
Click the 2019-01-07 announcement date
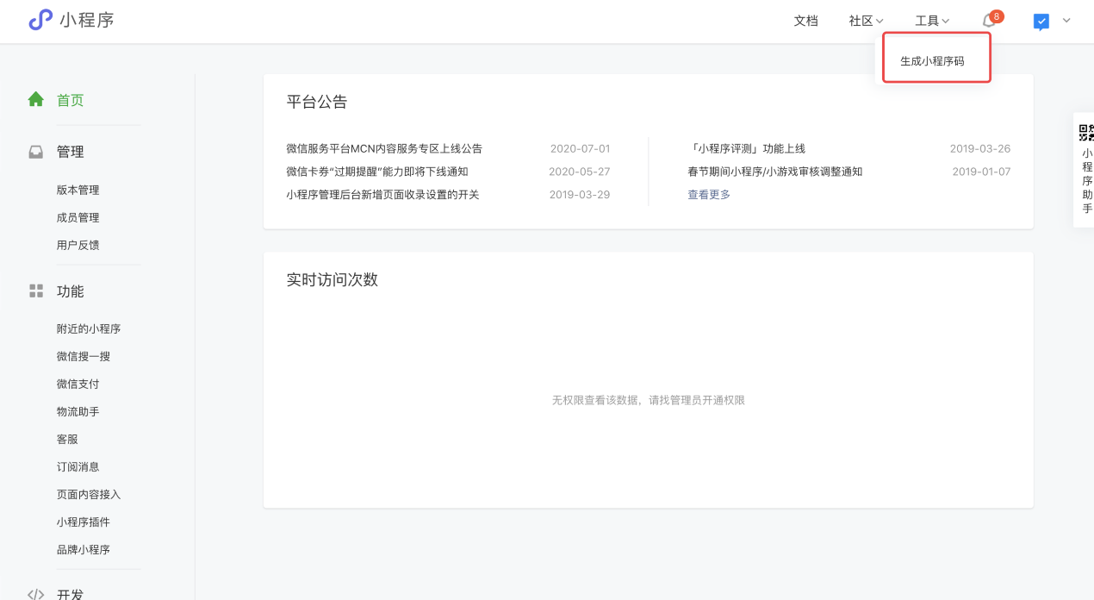[x=981, y=172]
